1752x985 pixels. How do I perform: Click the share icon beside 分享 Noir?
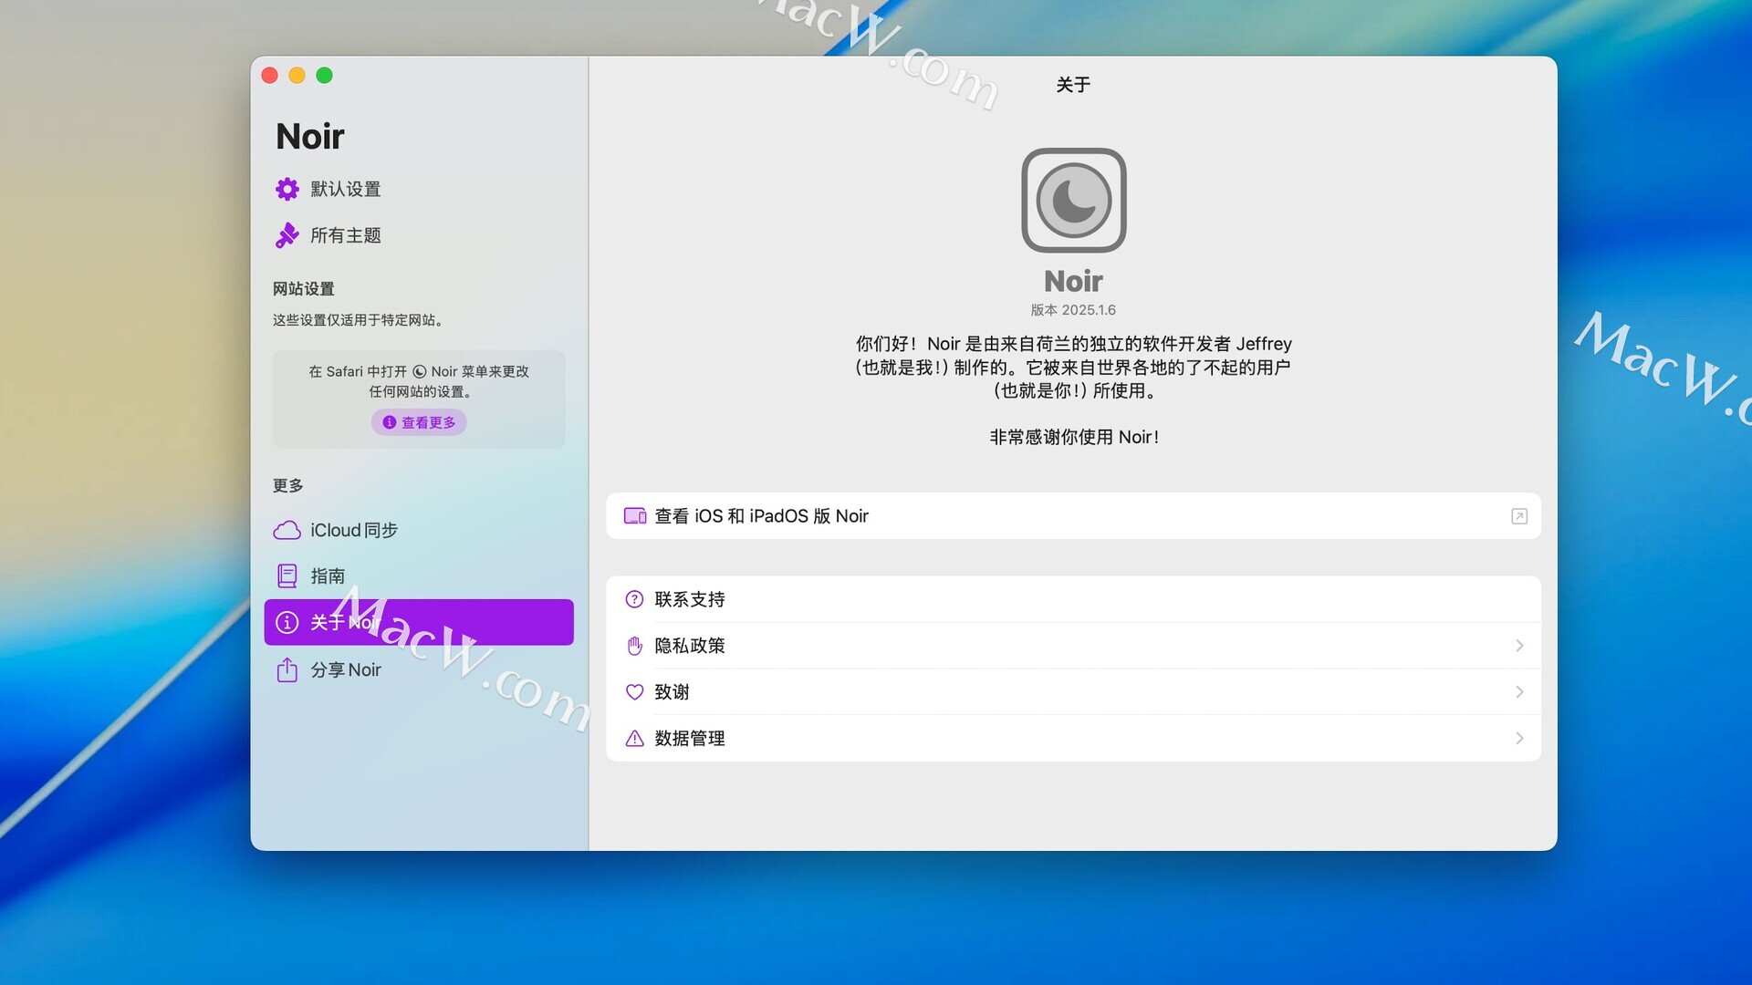(x=287, y=669)
